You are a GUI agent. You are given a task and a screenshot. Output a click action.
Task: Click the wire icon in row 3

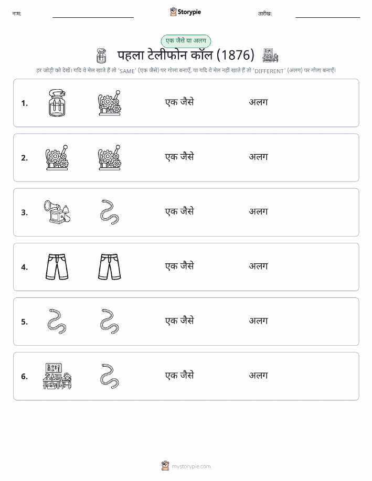[x=110, y=212]
